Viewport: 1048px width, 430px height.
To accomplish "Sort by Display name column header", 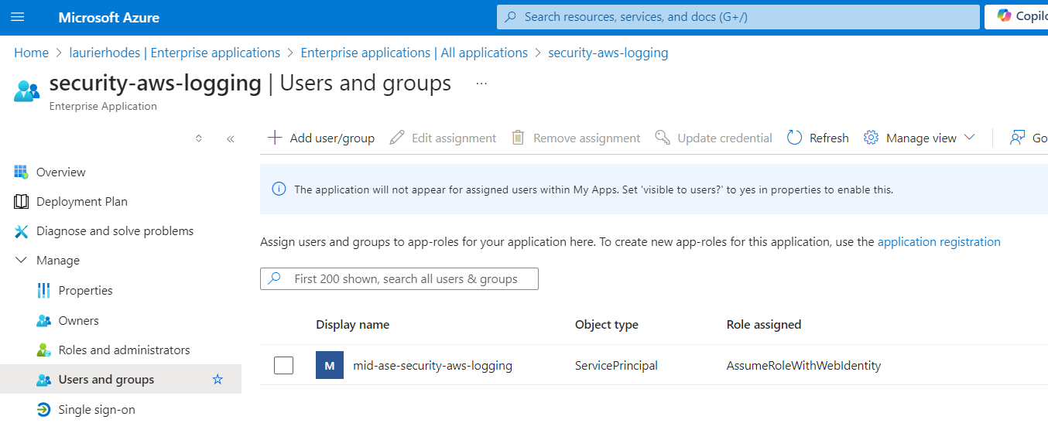I will point(352,324).
